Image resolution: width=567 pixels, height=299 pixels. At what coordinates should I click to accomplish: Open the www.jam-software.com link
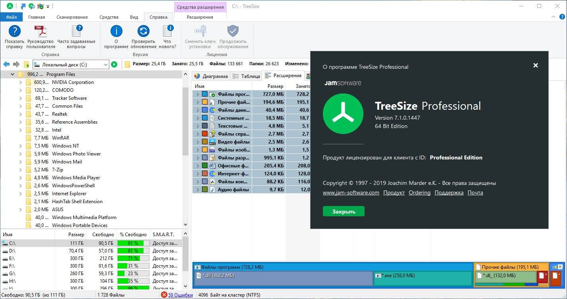351,193
